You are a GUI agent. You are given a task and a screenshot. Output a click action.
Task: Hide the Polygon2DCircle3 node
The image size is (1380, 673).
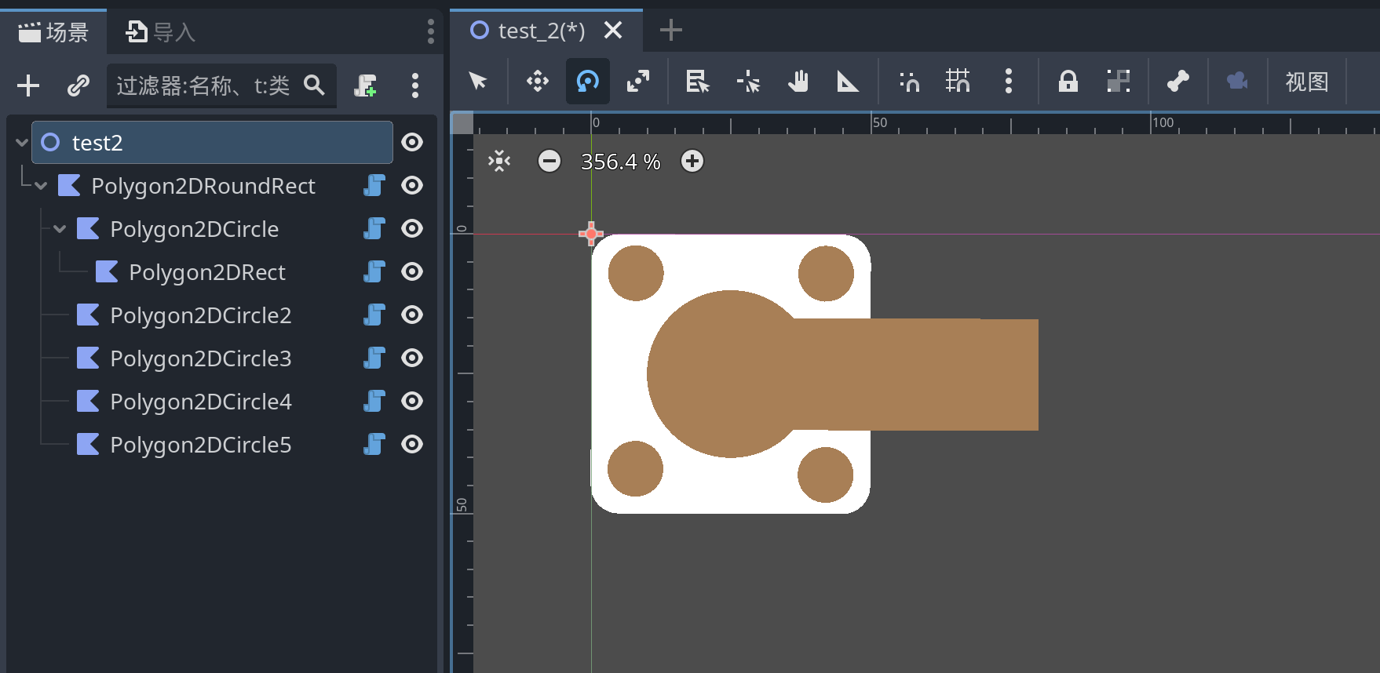(412, 358)
